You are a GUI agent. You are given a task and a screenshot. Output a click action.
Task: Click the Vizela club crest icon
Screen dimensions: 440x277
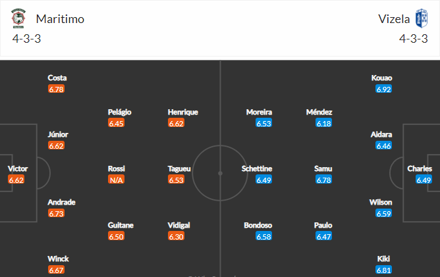tap(422, 18)
